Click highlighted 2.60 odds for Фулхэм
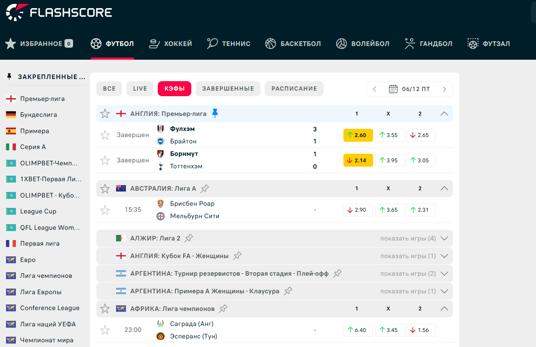 (358, 135)
